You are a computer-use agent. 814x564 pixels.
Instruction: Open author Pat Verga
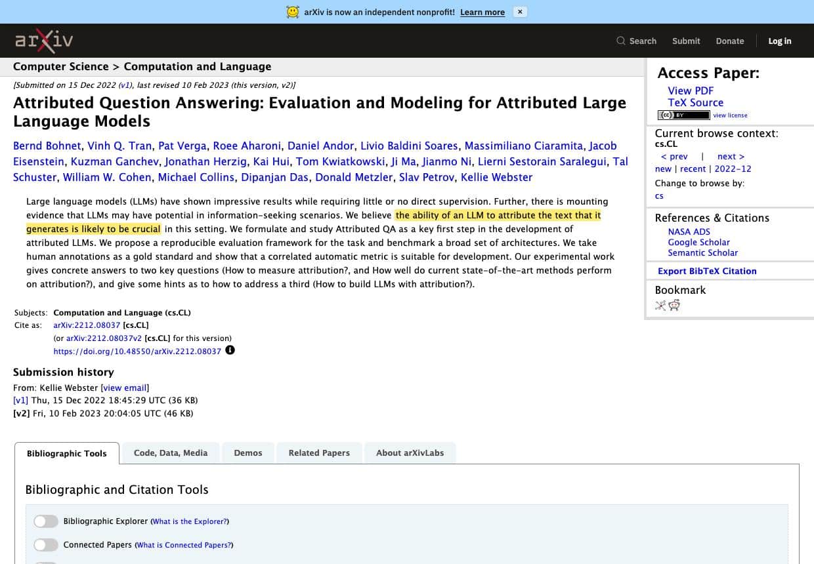[x=182, y=146]
